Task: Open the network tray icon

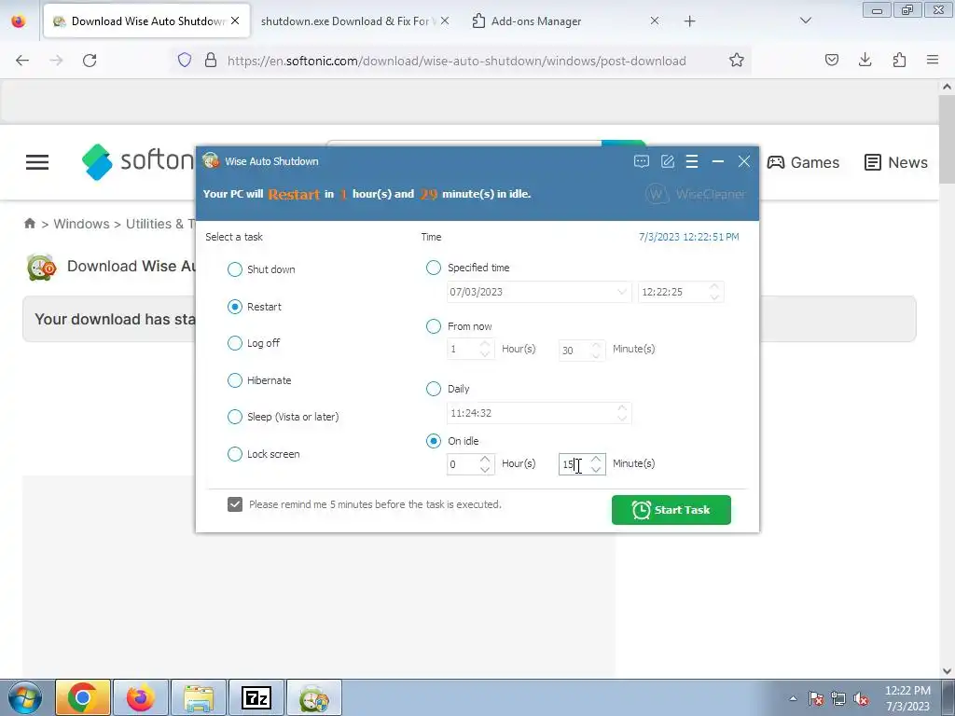Action: coord(838,699)
